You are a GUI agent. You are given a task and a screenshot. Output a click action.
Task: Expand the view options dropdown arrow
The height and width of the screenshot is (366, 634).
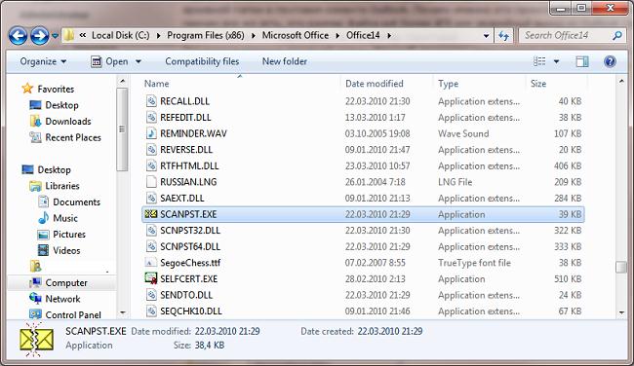[556, 61]
